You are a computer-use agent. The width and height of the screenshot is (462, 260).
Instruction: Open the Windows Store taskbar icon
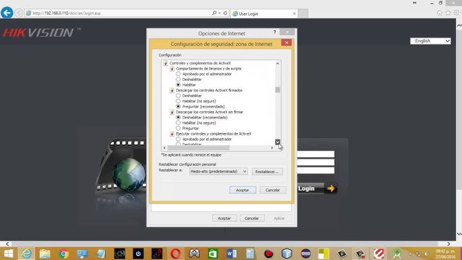click(x=213, y=253)
